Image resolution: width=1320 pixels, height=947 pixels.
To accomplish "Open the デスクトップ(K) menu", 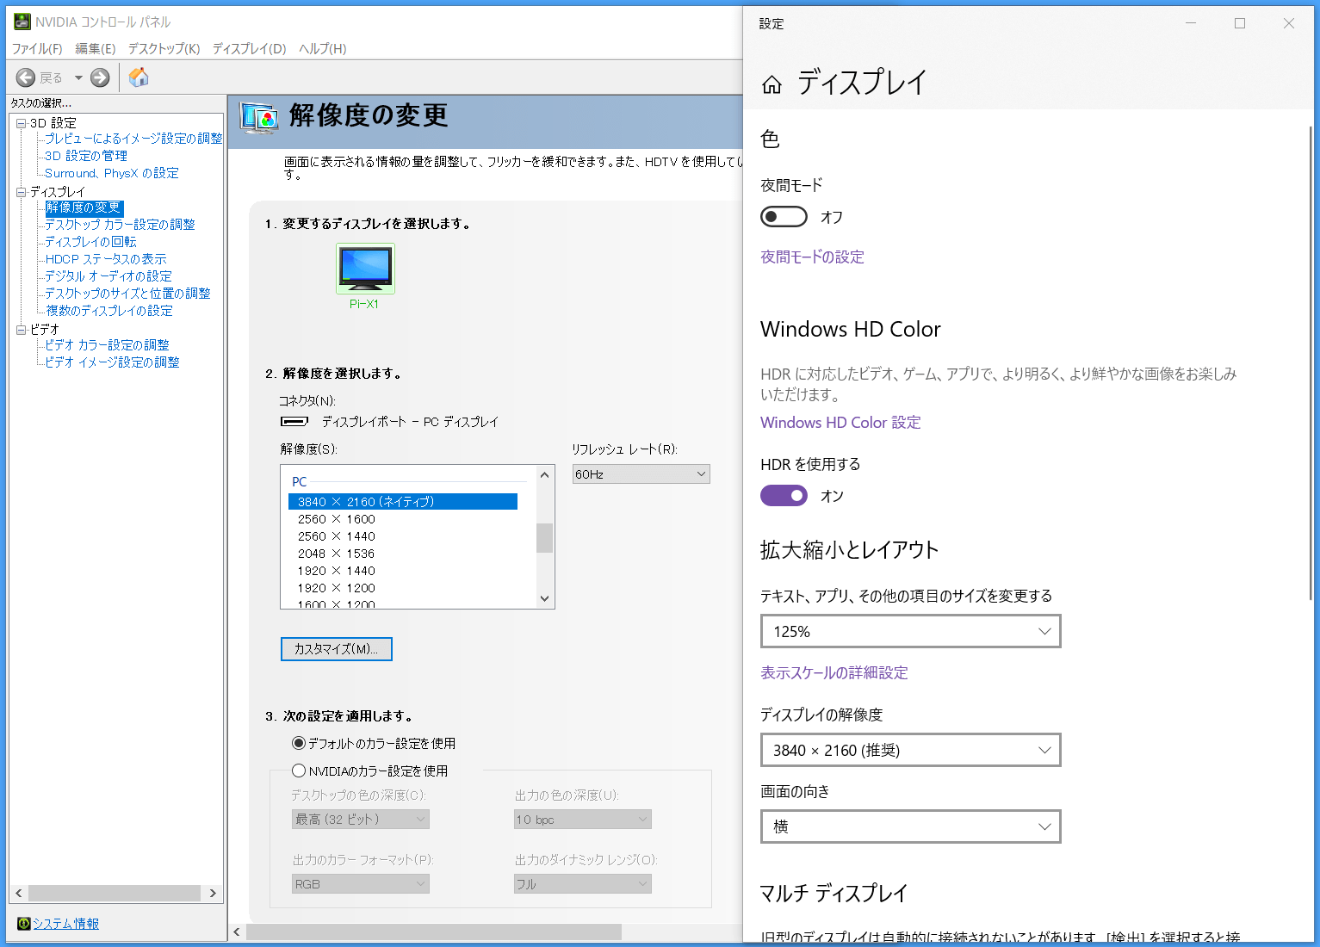I will click(164, 48).
